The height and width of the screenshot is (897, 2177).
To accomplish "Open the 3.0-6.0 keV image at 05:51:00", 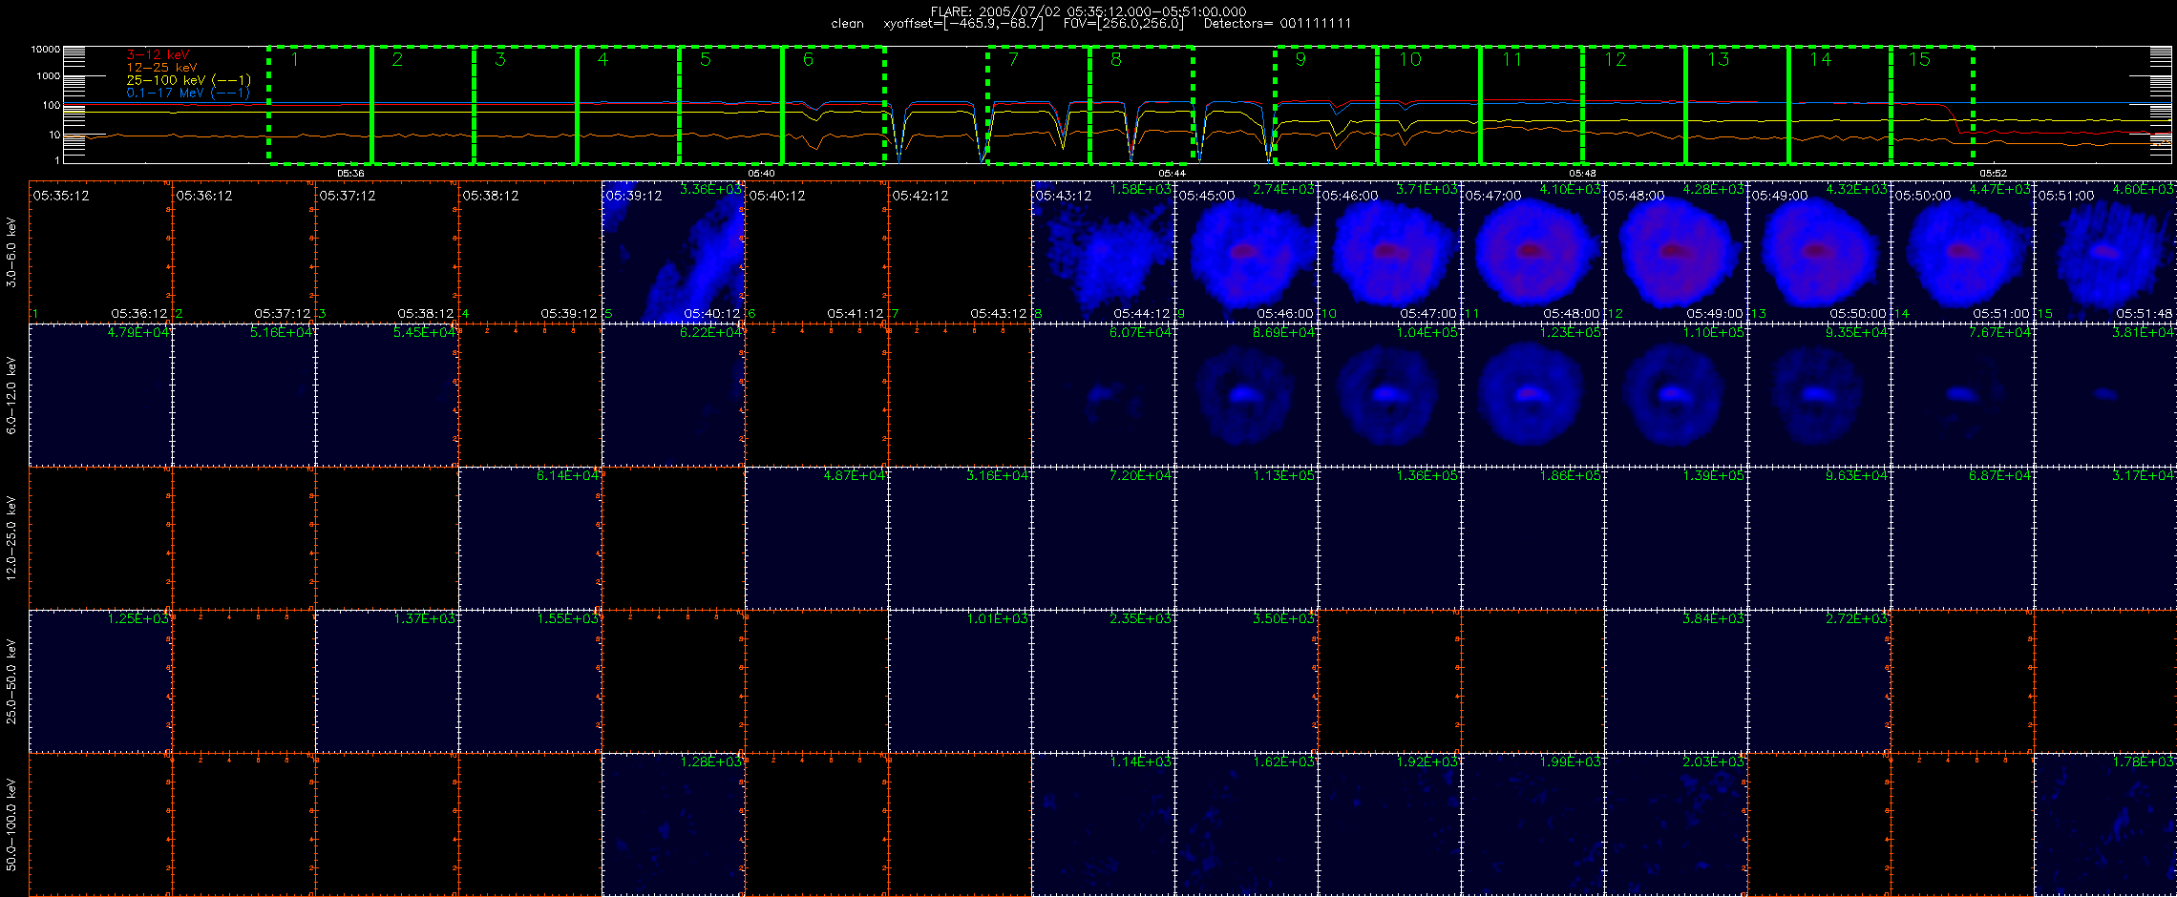I will 2105,252.
